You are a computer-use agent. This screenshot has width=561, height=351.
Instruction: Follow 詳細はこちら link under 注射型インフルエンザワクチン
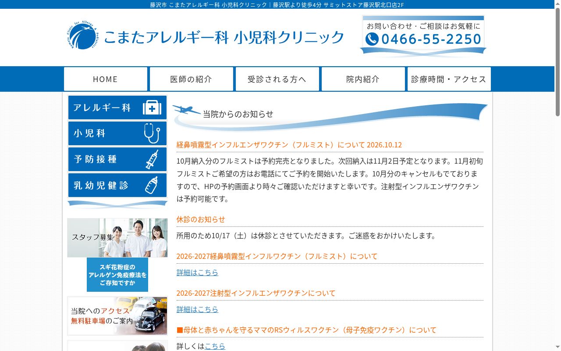click(x=197, y=309)
